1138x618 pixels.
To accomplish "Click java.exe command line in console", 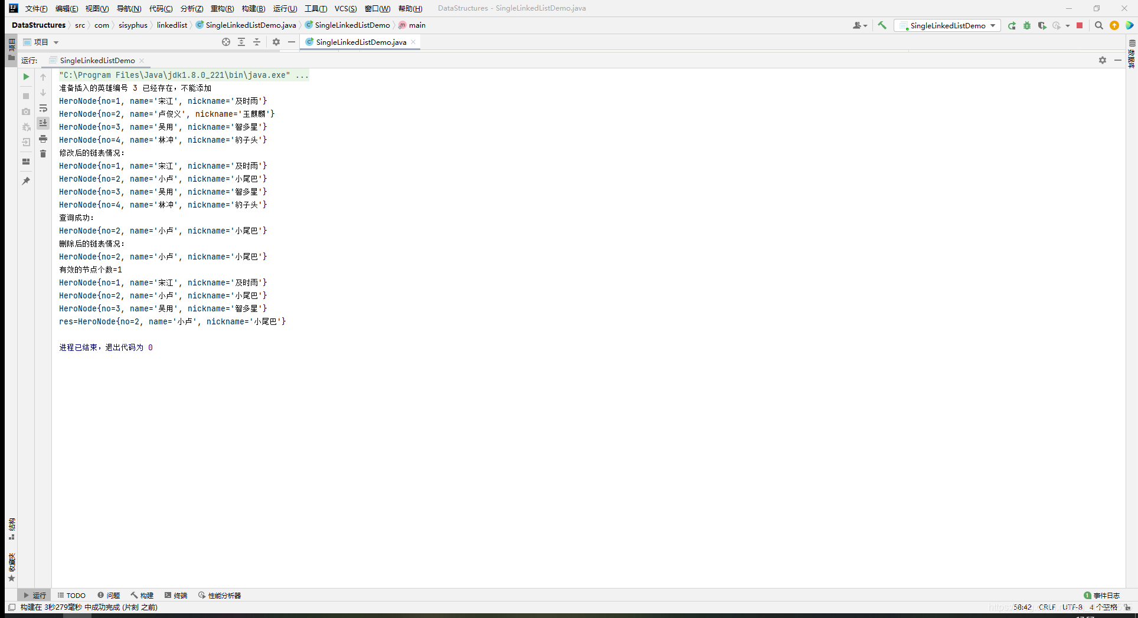I will [184, 75].
